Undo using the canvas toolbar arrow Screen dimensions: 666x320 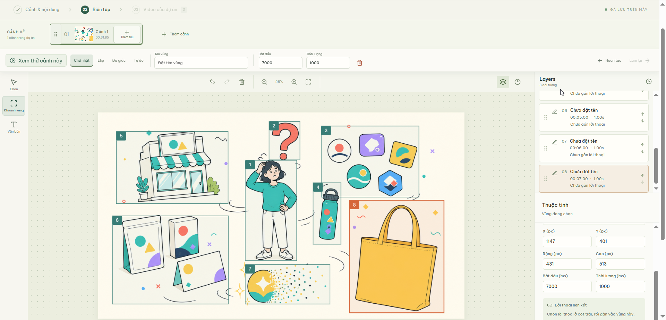[212, 82]
